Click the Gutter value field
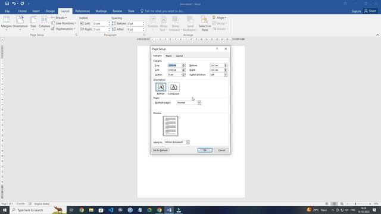This screenshot has height=214, width=381. (175, 75)
